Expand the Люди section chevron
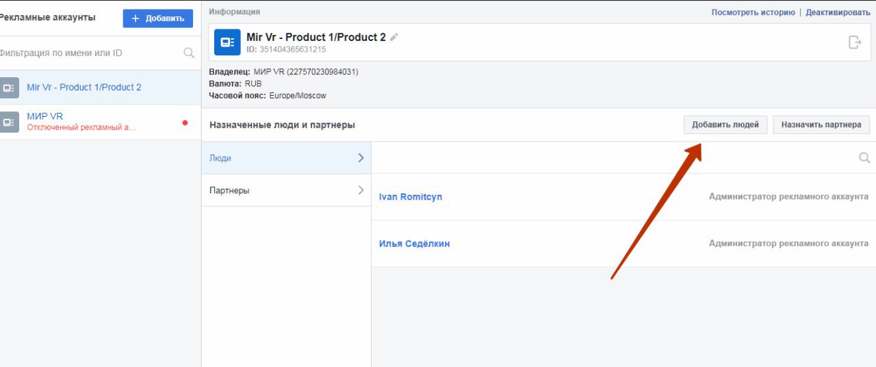The height and width of the screenshot is (367, 876). click(x=361, y=158)
